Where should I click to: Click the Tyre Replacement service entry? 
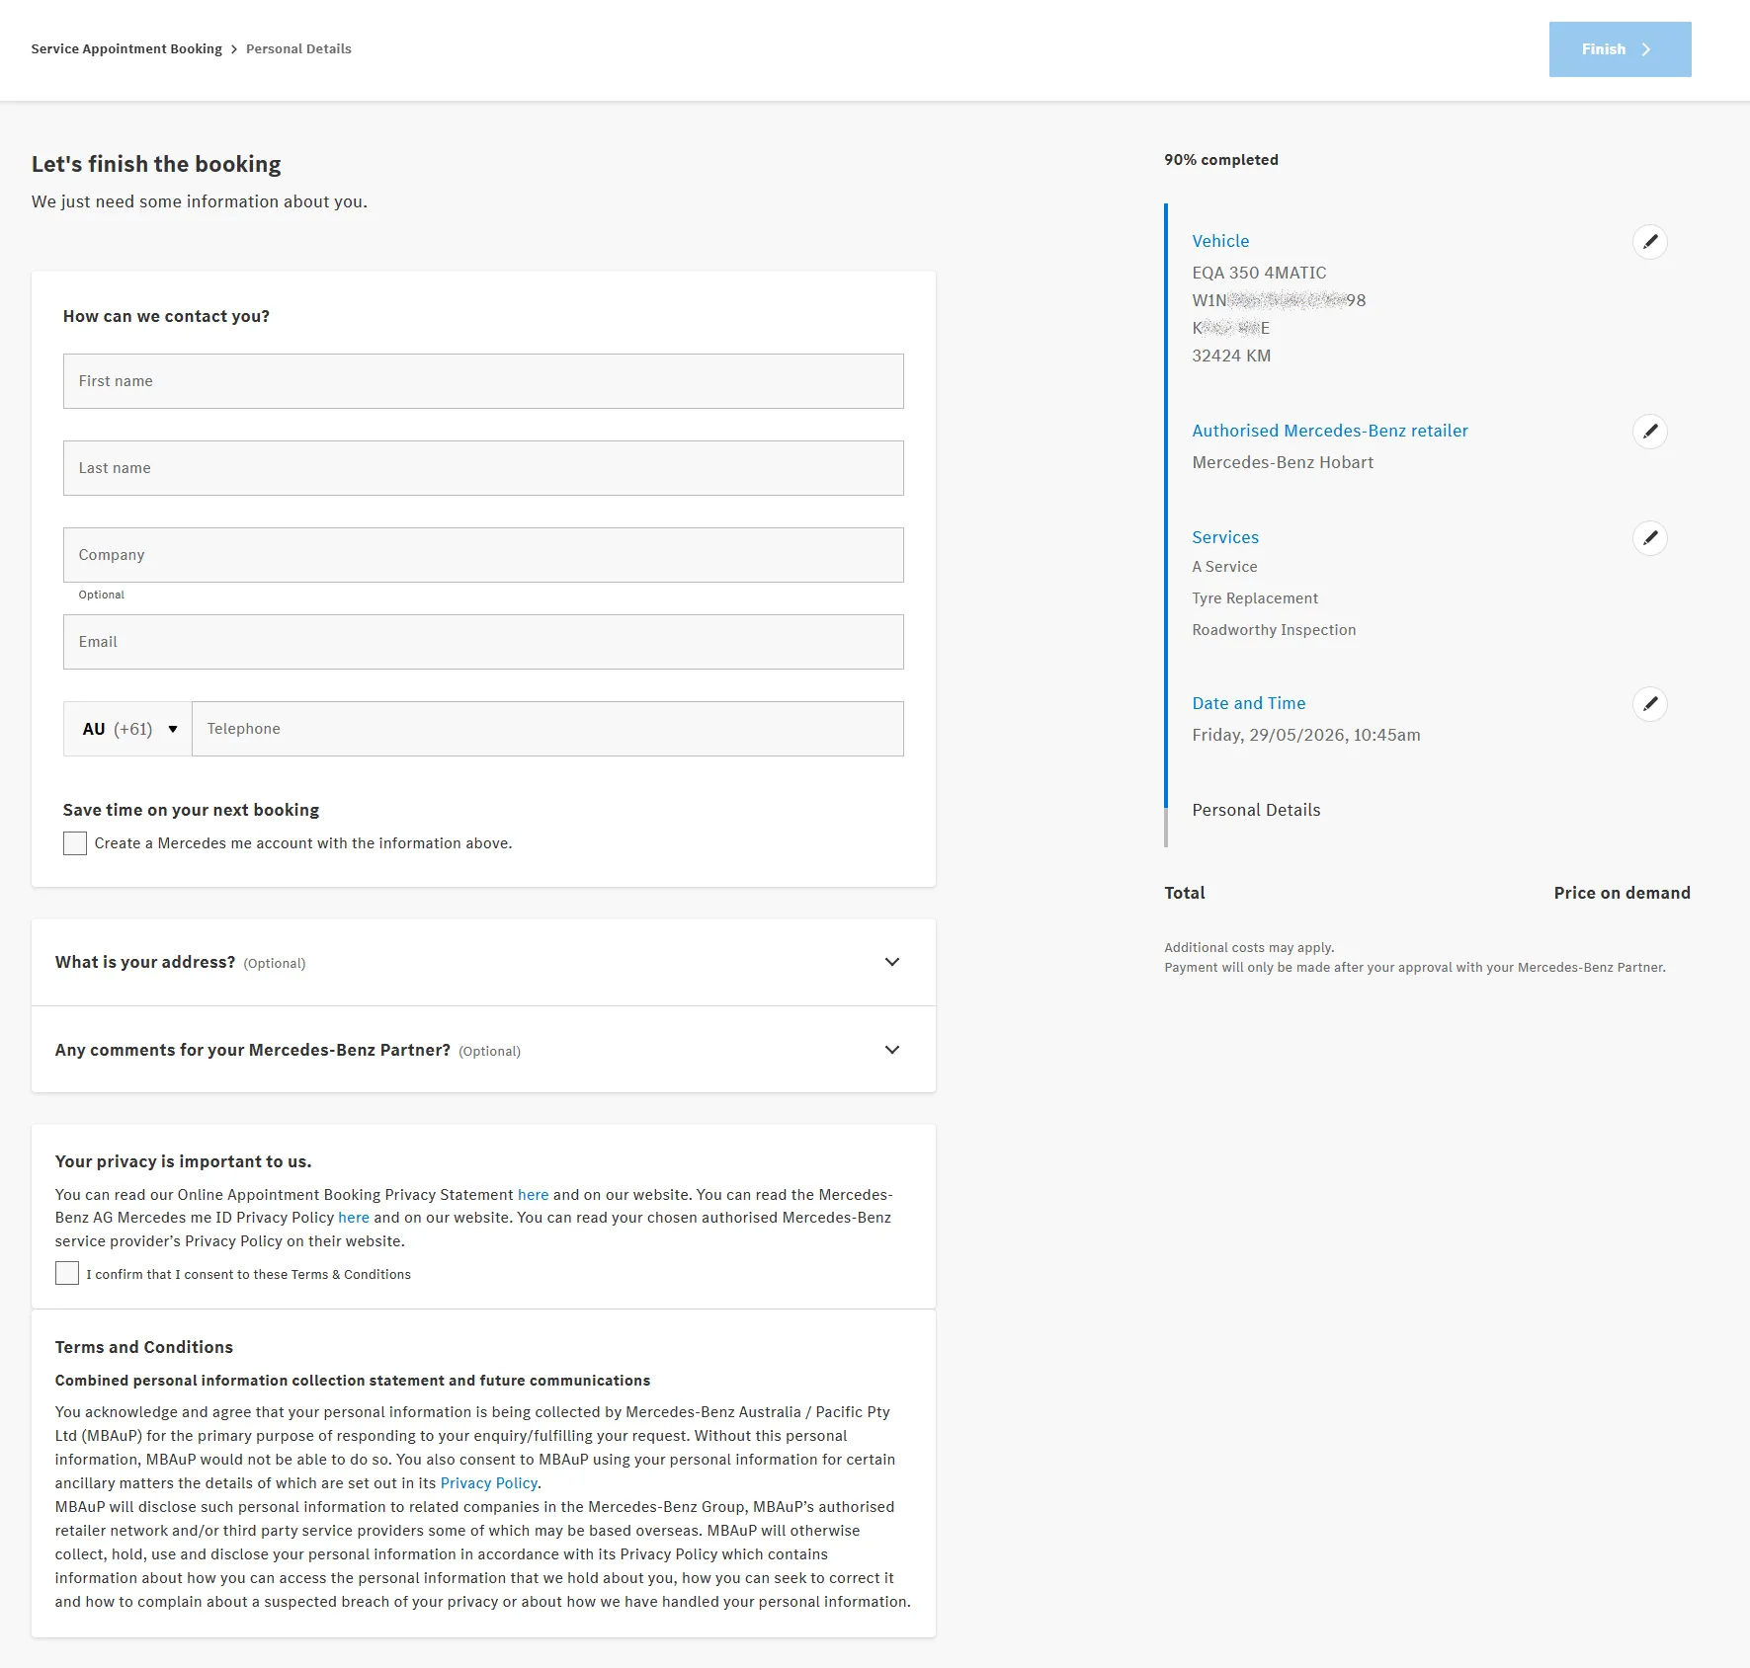pos(1255,598)
